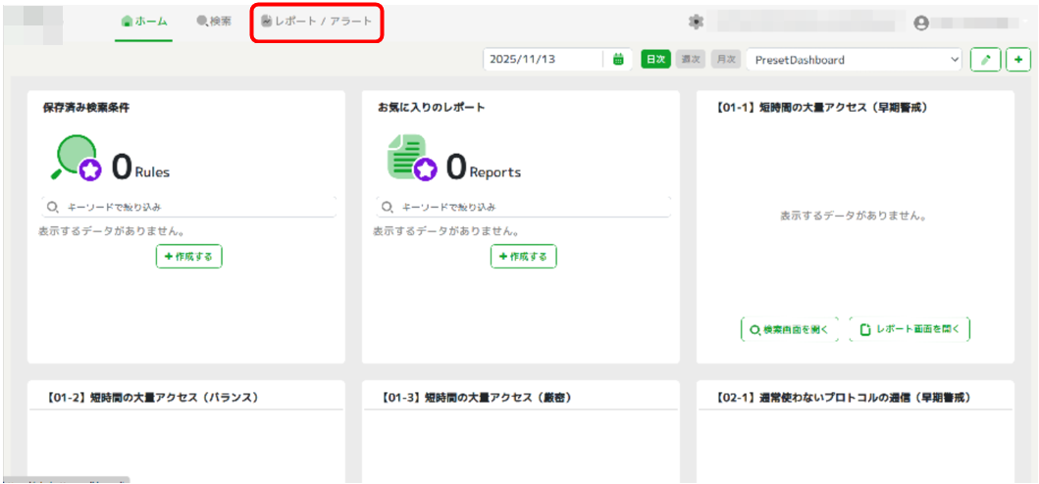Expand the user account dropdown arrow
The image size is (1039, 484).
coord(1026,24)
